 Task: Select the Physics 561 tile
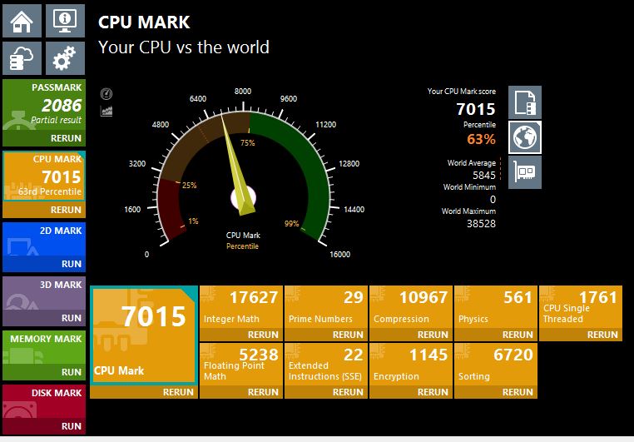[x=496, y=307]
